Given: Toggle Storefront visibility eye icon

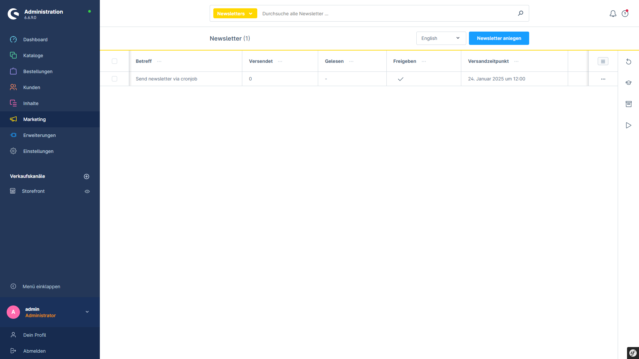Looking at the screenshot, I should tap(87, 191).
